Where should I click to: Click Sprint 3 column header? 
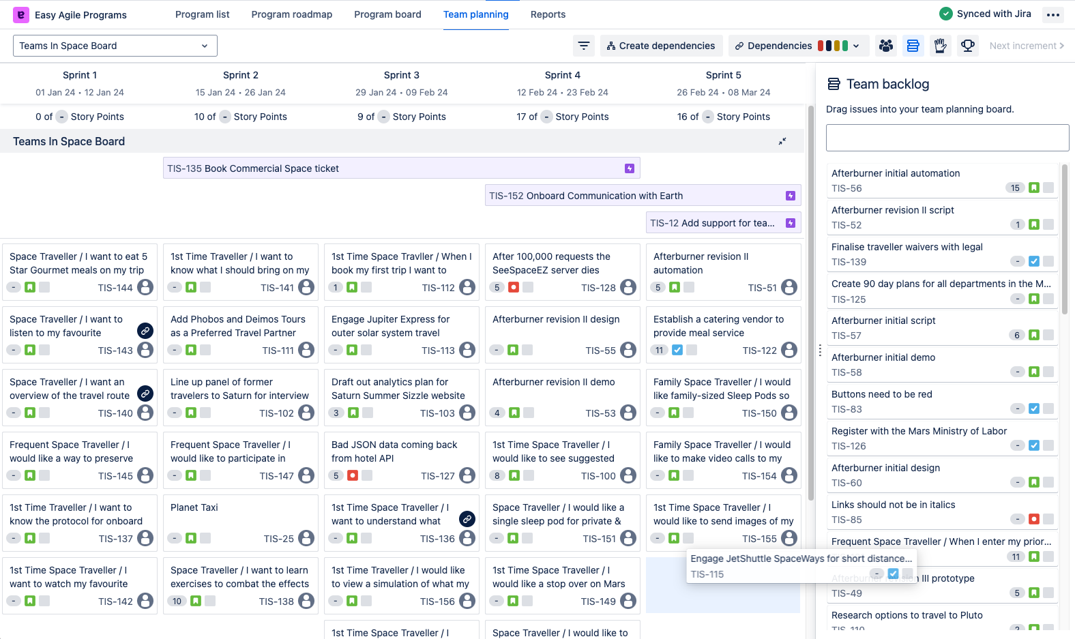pos(401,83)
